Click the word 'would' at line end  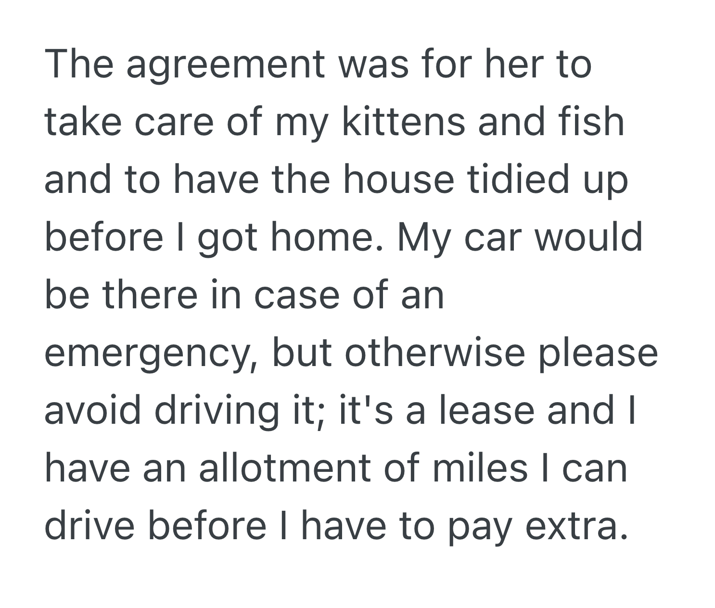589,237
